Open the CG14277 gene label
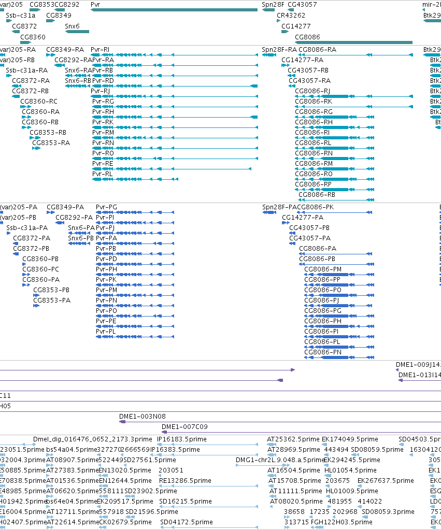The image size is (441, 530). pos(296,26)
